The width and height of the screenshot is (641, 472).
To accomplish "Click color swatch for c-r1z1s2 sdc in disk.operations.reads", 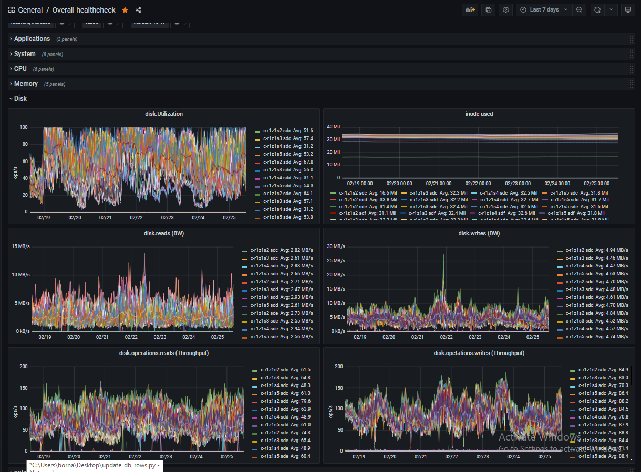I will coord(255,370).
